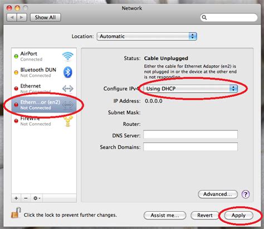This screenshot has width=264, height=229.
Task: Click the en2 adaptor arrows icon
Action: click(68, 105)
